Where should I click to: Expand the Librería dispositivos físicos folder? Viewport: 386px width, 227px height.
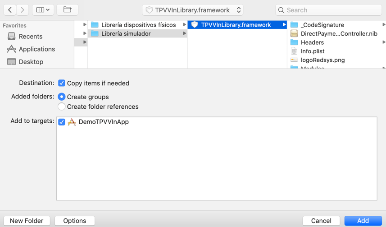[138, 25]
